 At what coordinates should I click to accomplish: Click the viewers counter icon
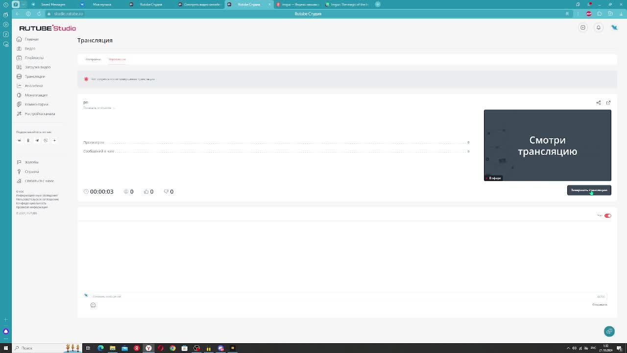(x=126, y=192)
